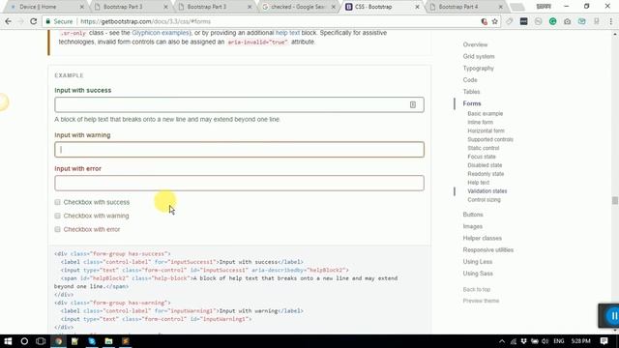Click the camera screenshot extension icon
619x348 pixels.
pos(568,21)
